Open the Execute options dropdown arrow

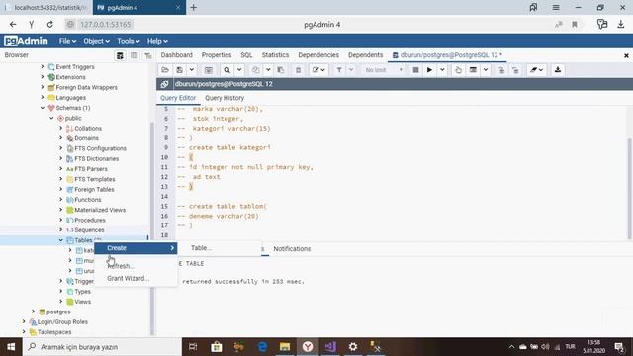(x=442, y=70)
